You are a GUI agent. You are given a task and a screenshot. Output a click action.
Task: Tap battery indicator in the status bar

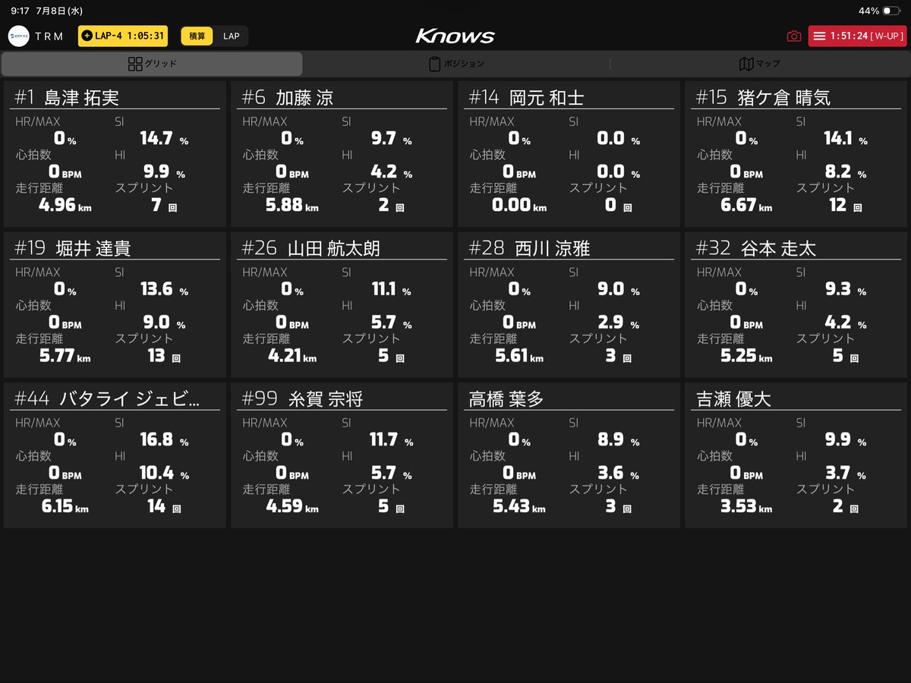tap(891, 11)
